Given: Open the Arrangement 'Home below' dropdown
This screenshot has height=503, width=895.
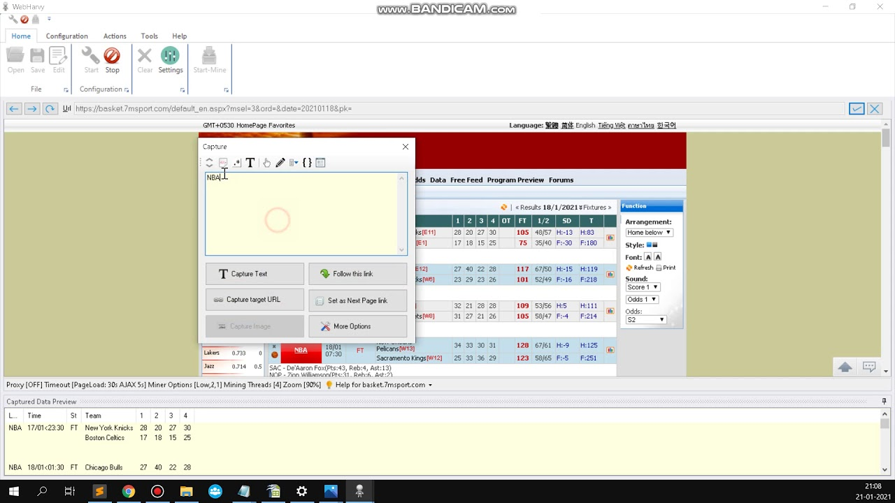Looking at the screenshot, I should 649,232.
